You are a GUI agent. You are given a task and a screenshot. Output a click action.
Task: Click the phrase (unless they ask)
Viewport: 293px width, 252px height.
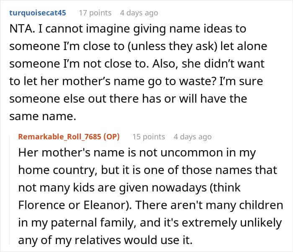172,46
